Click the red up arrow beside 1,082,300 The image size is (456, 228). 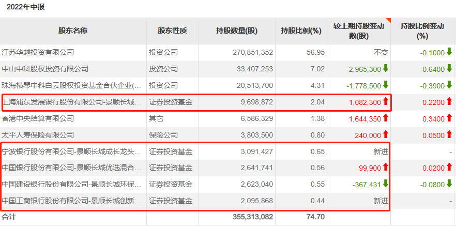386,101
